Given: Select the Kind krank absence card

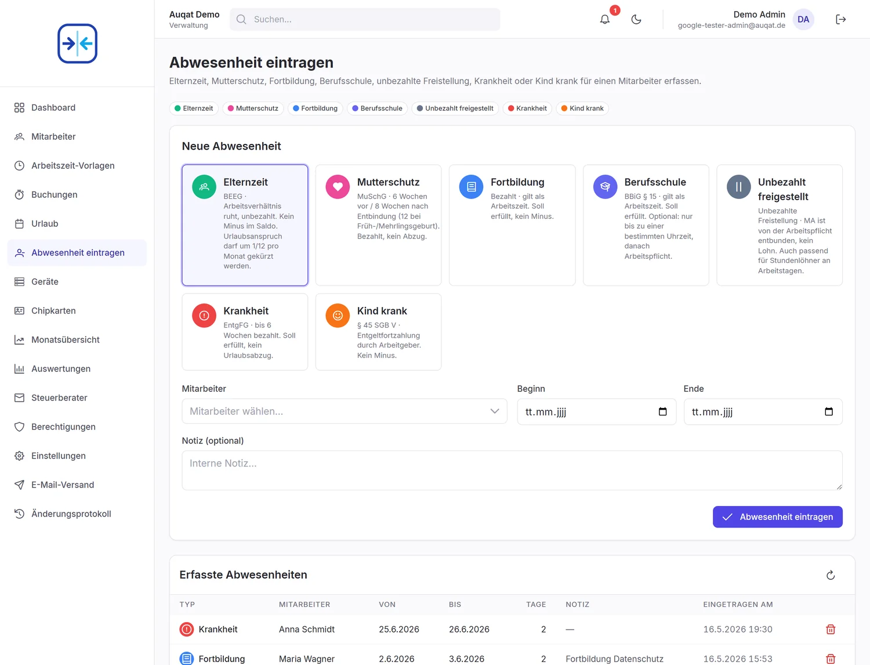Looking at the screenshot, I should 378,332.
